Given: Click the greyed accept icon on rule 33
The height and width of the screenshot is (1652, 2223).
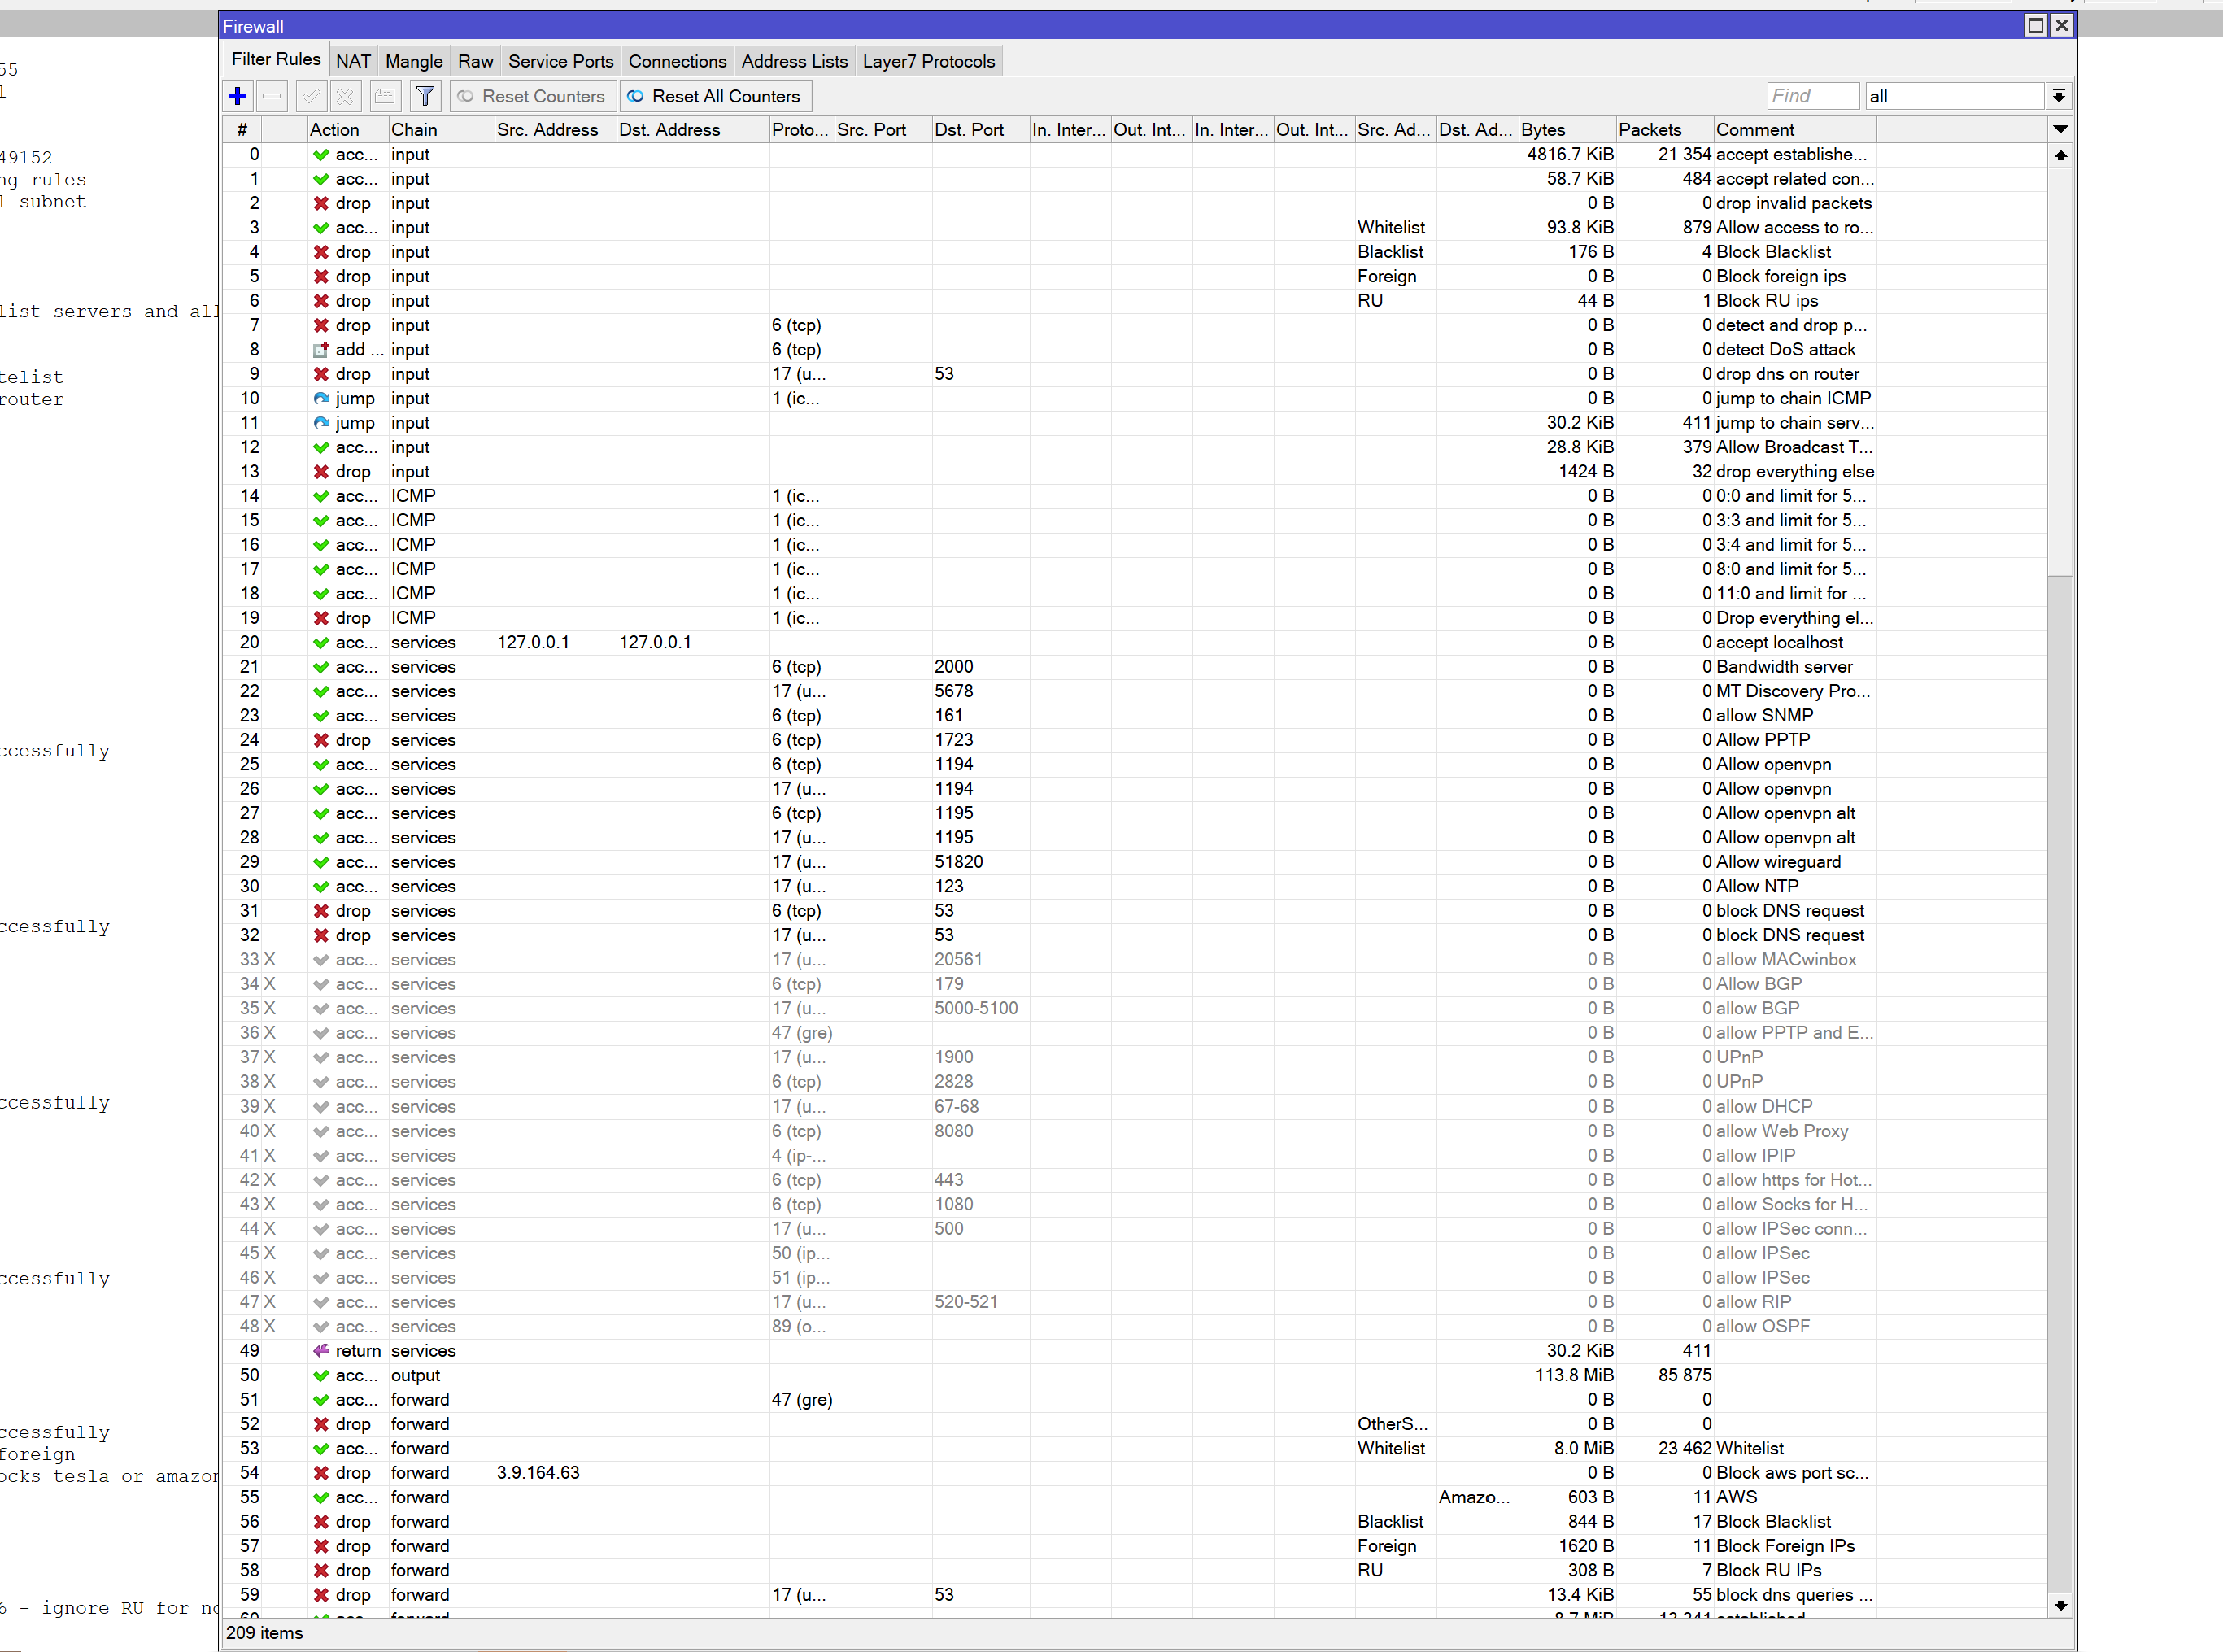Looking at the screenshot, I should [321, 960].
